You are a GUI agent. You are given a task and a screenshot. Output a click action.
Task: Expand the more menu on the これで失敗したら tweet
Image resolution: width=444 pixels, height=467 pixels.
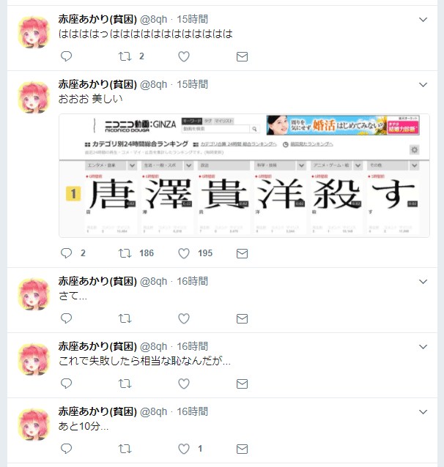pos(423,347)
